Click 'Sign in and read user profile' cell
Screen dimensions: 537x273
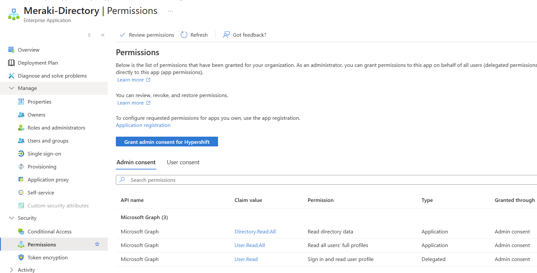tap(340, 259)
